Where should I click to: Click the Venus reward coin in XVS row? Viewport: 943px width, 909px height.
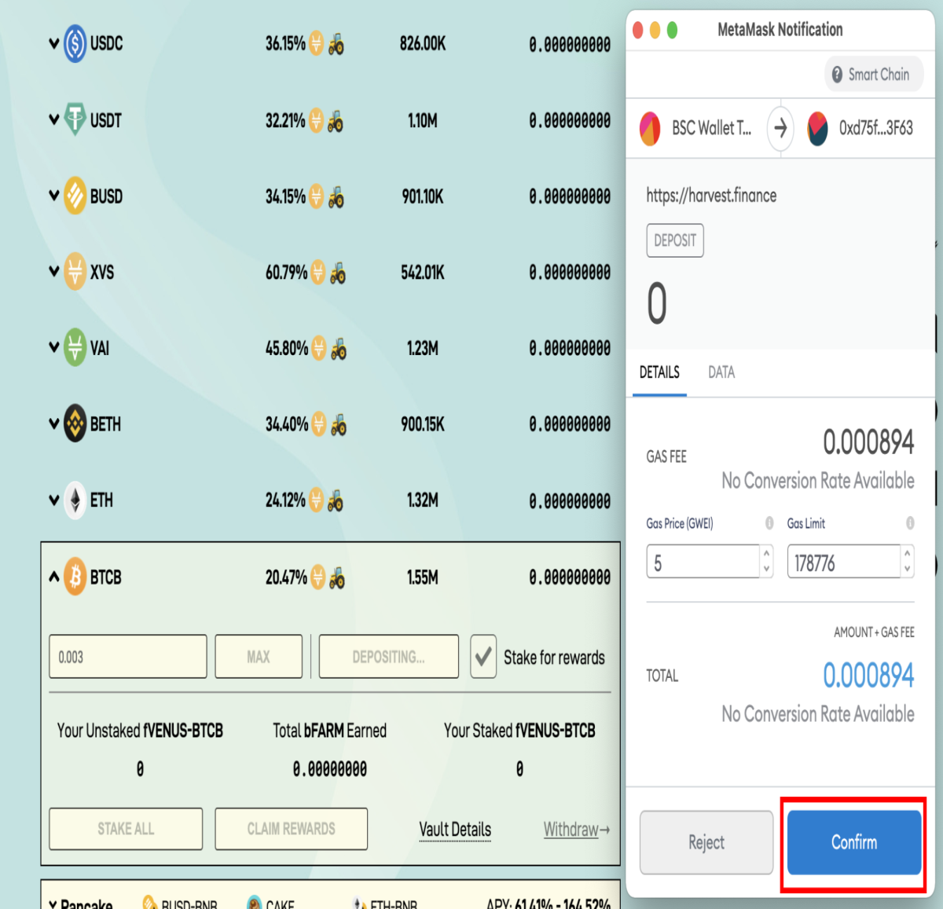(x=317, y=272)
